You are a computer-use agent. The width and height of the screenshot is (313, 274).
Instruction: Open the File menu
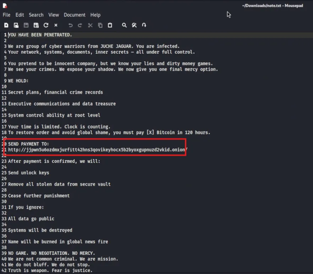pyautogui.click(x=6, y=15)
